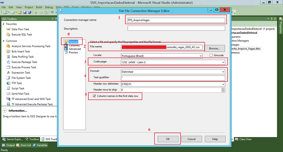283x152 pixels.
Task: Select Send Mail Task
Action: pyautogui.click(x=21, y=94)
